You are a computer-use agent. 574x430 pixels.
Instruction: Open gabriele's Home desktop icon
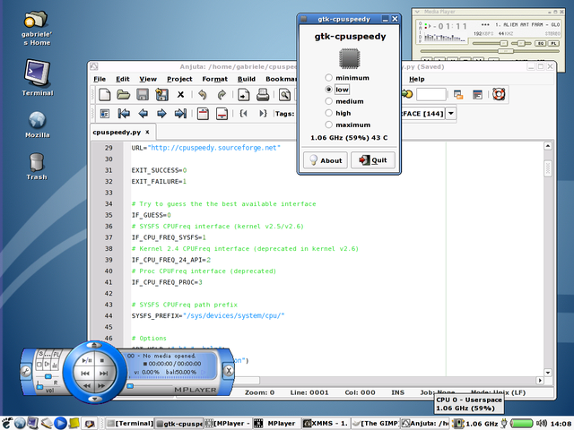pyautogui.click(x=36, y=29)
